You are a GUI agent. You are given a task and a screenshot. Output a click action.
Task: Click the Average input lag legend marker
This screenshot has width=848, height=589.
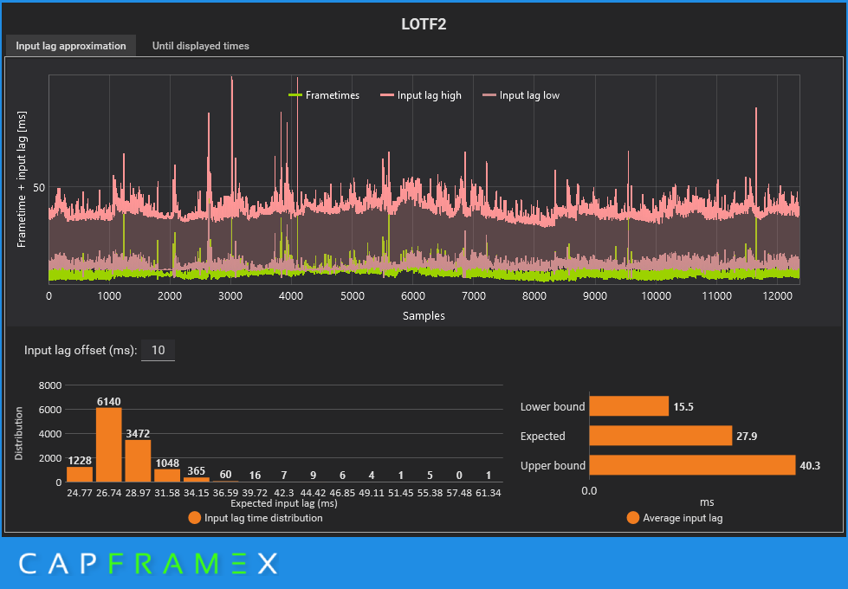point(633,518)
